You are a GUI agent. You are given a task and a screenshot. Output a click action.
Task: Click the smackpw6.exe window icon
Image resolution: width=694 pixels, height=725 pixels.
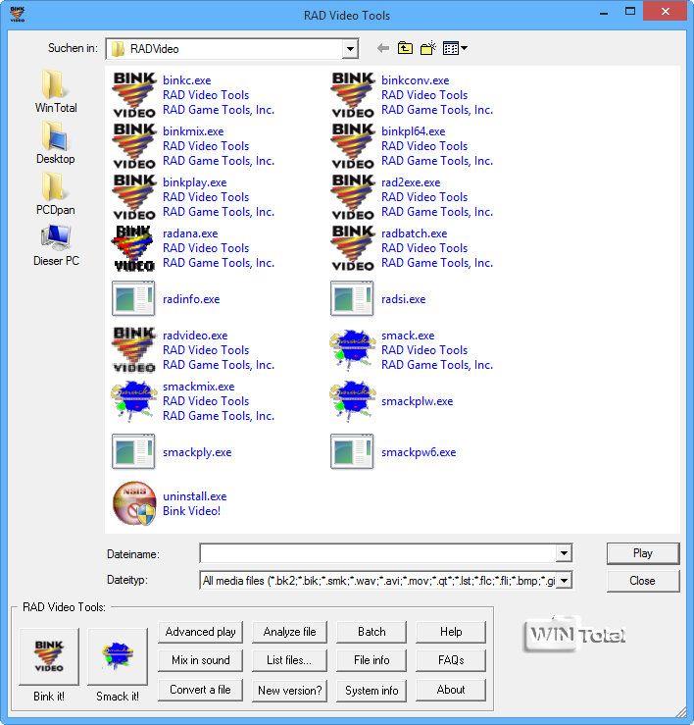point(352,451)
